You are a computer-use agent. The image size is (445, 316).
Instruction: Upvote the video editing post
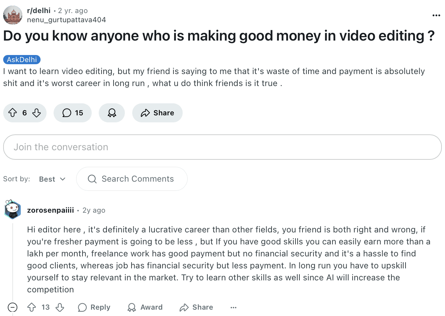[12, 113]
